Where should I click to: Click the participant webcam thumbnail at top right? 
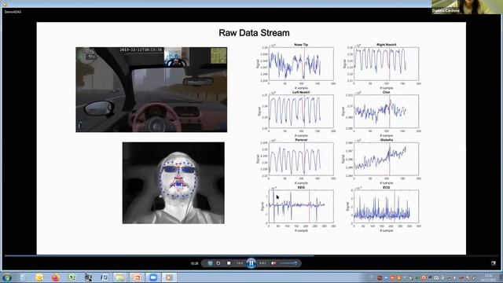[x=467, y=7]
